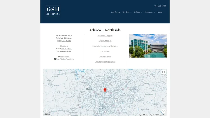Expand the More menu

[x=161, y=12]
